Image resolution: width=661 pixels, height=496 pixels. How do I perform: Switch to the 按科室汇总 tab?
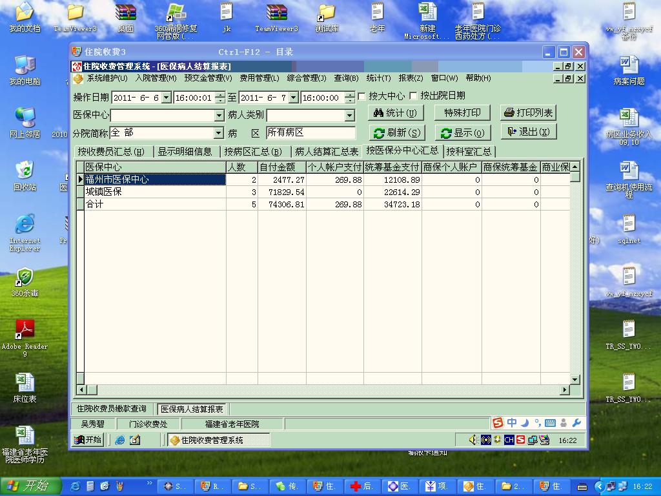[469, 152]
